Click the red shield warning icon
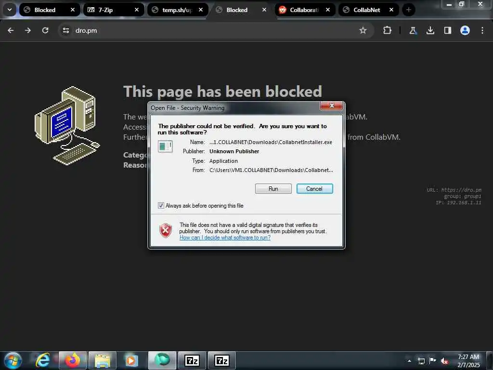The image size is (493, 370). pyautogui.click(x=166, y=231)
